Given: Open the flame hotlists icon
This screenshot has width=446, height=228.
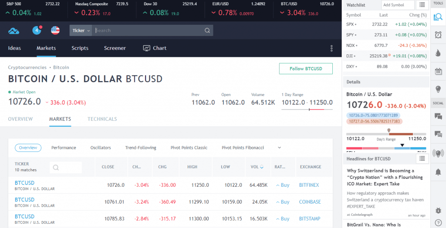Looking at the screenshot, I should [438, 53].
